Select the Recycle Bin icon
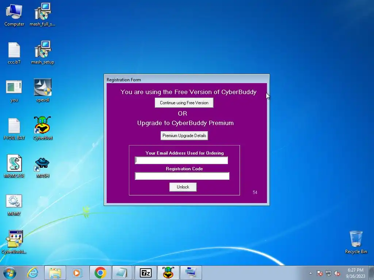 [x=356, y=242]
